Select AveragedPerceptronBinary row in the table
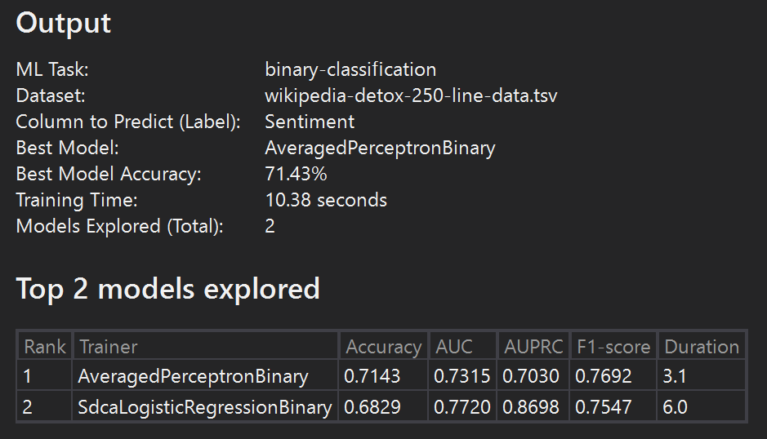767x439 pixels. click(193, 377)
